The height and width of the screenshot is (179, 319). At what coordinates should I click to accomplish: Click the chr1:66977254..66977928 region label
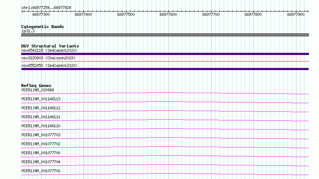(46, 8)
